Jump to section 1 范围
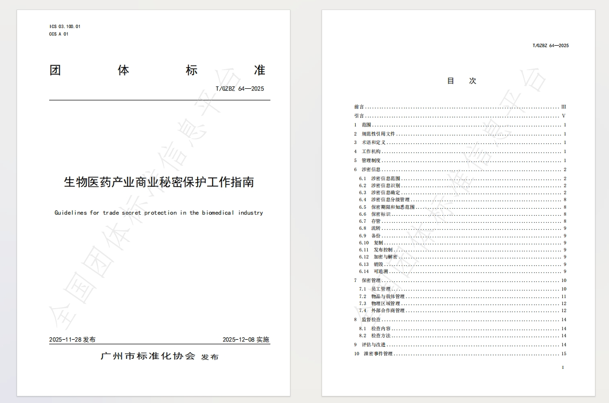The image size is (609, 403). (x=366, y=125)
